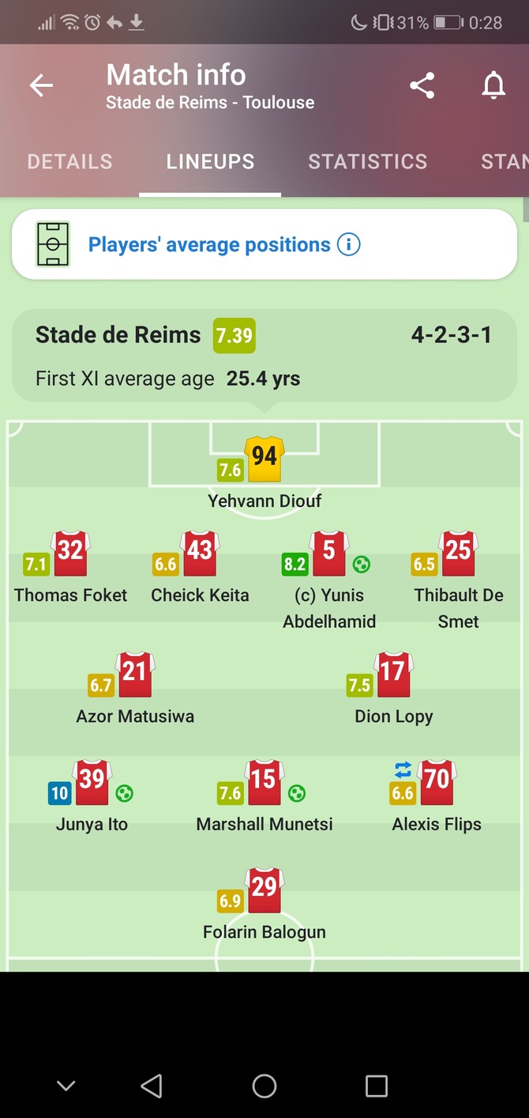Select Yehvann Diouf's yellow jersey 94

tap(264, 458)
